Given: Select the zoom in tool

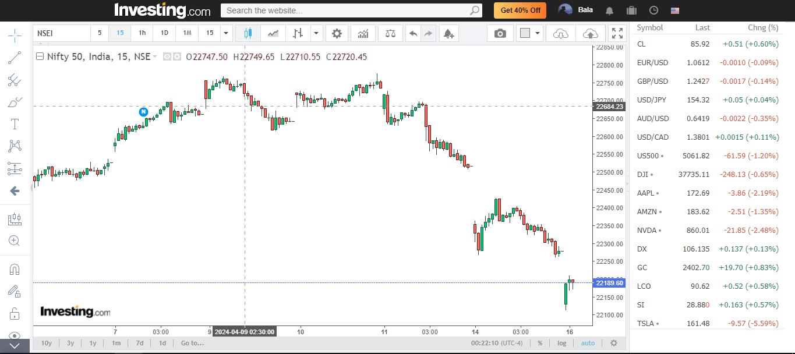Looking at the screenshot, I should point(15,240).
